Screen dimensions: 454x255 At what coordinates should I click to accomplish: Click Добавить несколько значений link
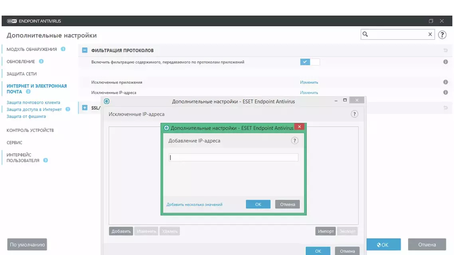pos(194,204)
